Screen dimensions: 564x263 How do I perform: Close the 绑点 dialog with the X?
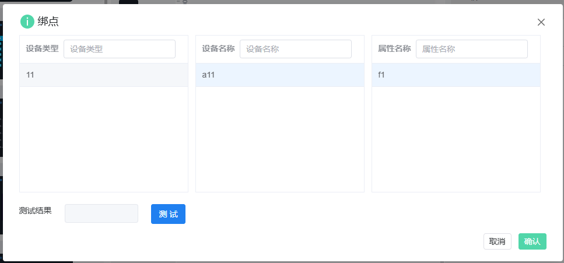(541, 22)
